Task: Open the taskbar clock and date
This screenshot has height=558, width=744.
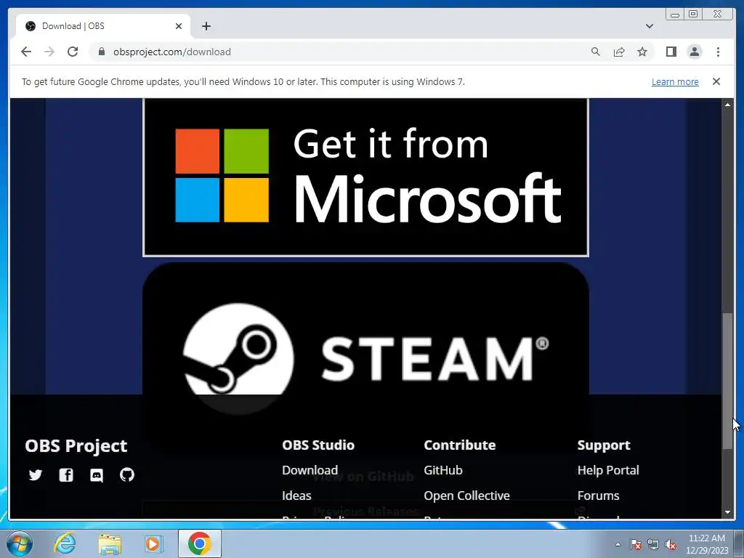Action: click(707, 544)
